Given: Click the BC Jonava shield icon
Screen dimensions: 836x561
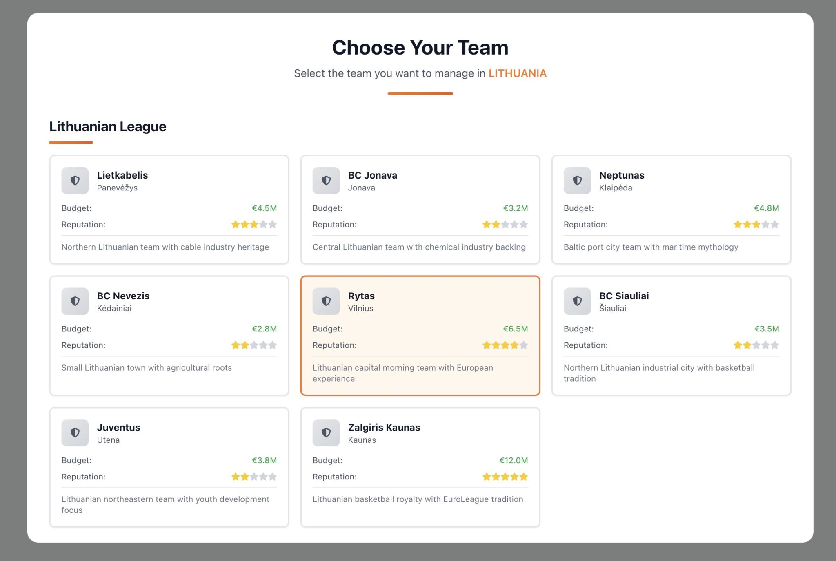Looking at the screenshot, I should [x=326, y=181].
